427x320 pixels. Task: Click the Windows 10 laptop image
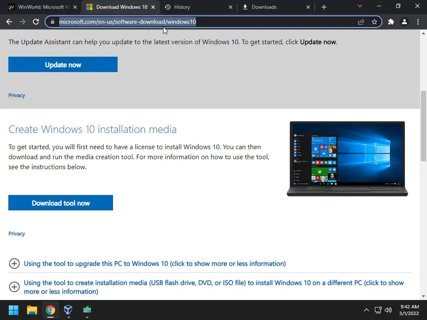[347, 159]
